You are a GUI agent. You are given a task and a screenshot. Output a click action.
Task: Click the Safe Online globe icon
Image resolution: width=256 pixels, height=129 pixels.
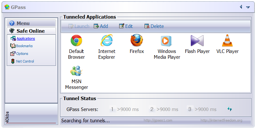12,31
